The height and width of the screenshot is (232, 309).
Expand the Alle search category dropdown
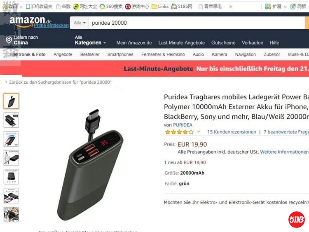pyautogui.click(x=80, y=23)
